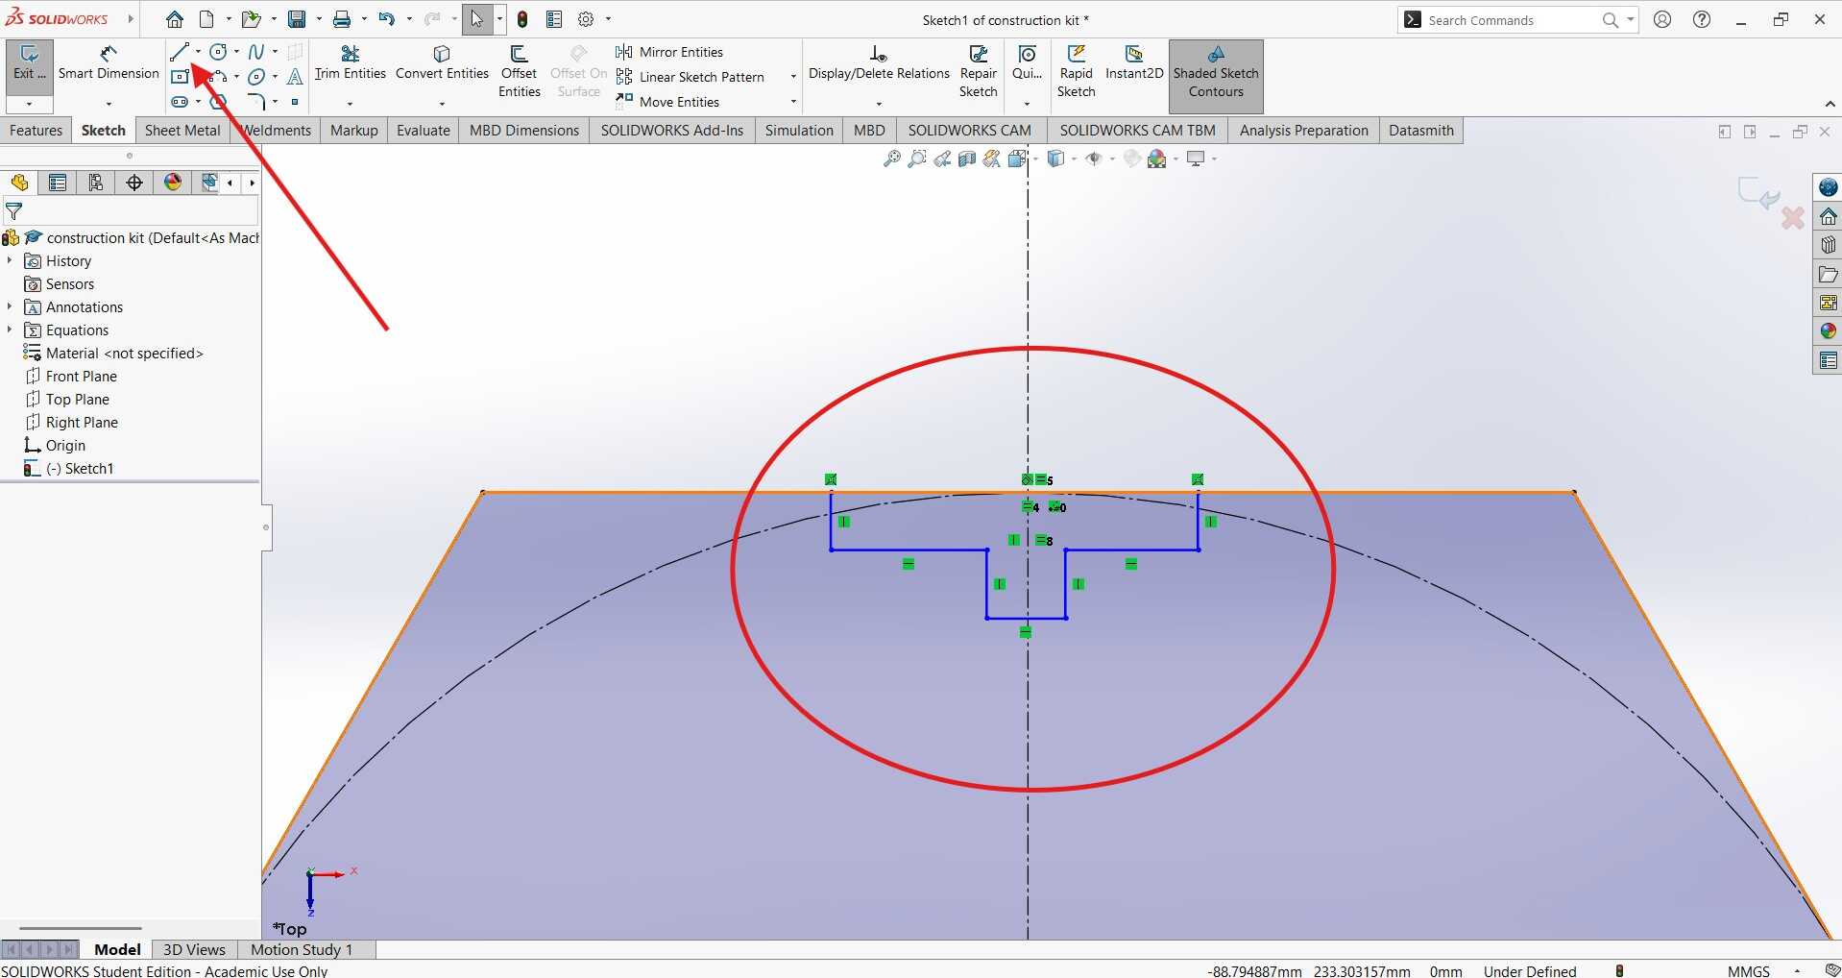Select the Circle sketch tool
1842x978 pixels.
[219, 52]
